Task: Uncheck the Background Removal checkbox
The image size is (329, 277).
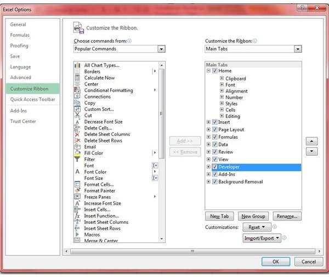Action: [214, 182]
